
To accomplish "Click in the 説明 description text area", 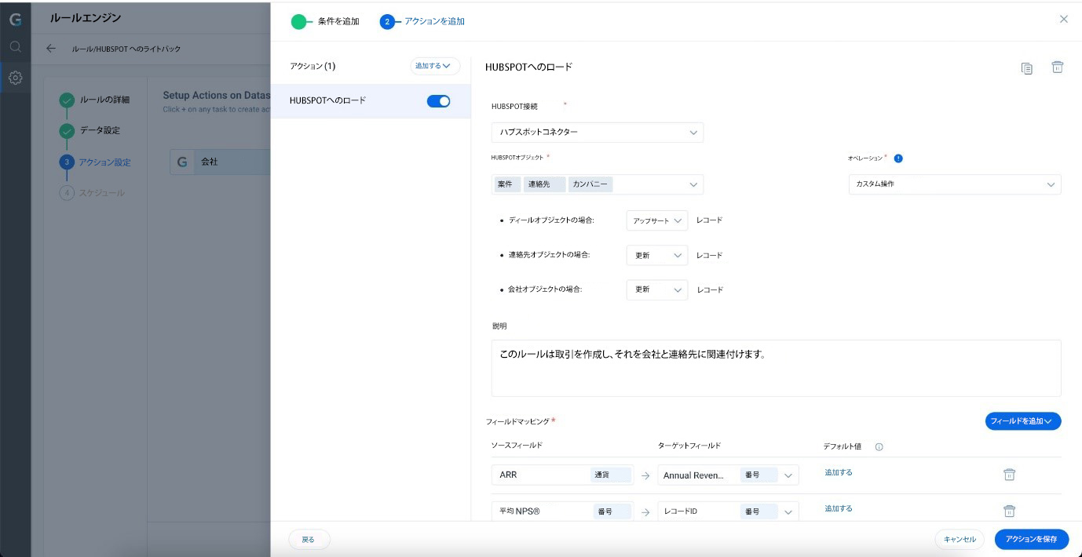I will [776, 368].
